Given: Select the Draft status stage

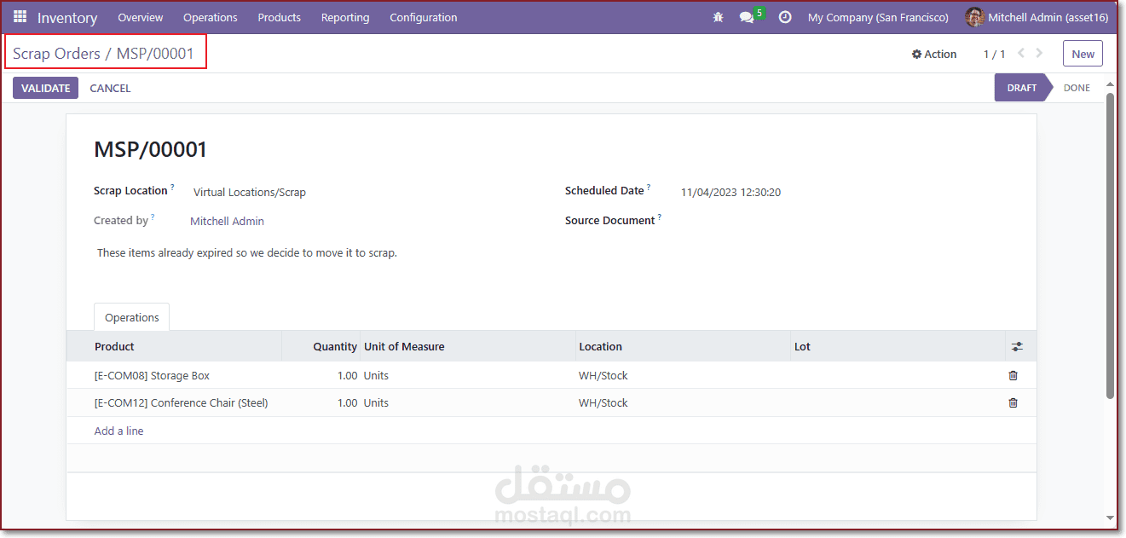Looking at the screenshot, I should pyautogui.click(x=1021, y=88).
